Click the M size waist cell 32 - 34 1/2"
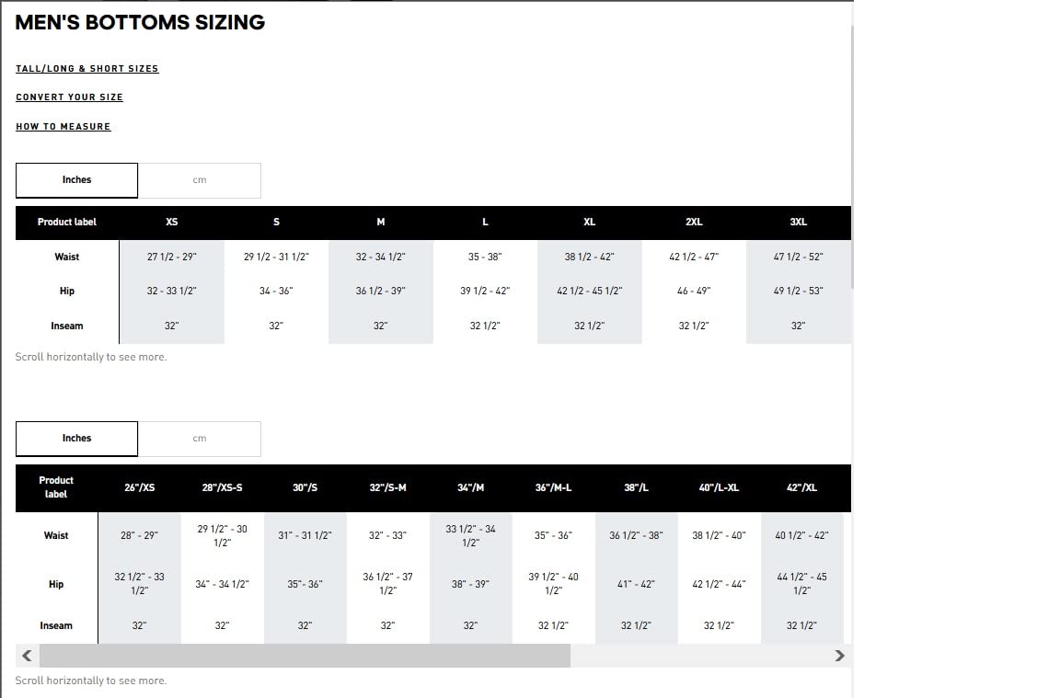This screenshot has width=1060, height=698. 381,257
